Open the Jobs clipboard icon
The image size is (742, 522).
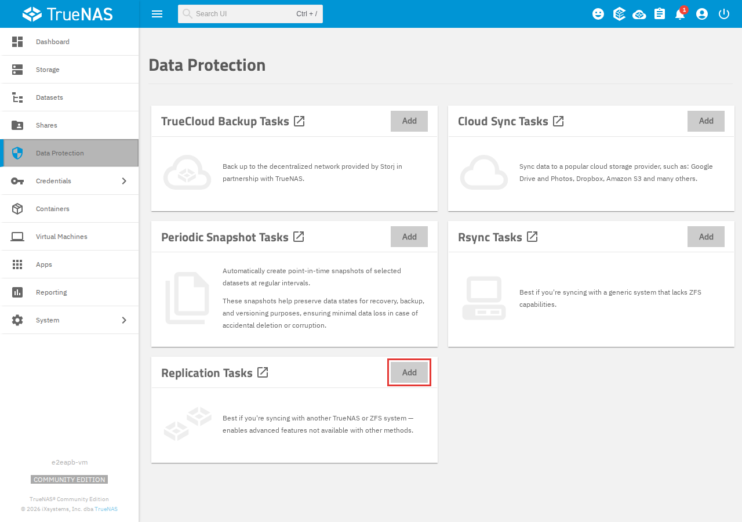(x=660, y=14)
